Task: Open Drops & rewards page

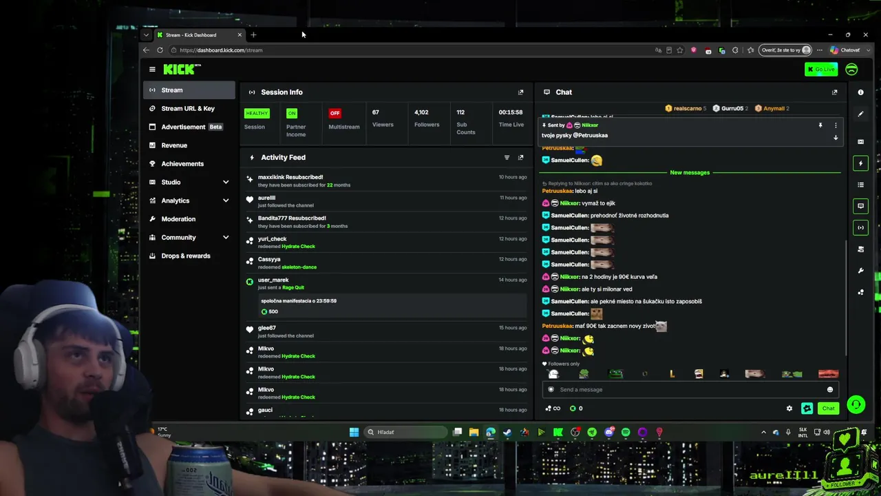Action: (x=189, y=256)
